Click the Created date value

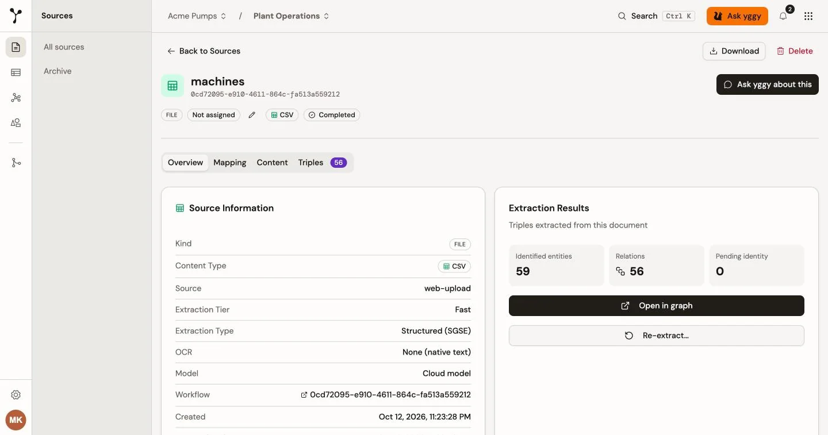(425, 417)
